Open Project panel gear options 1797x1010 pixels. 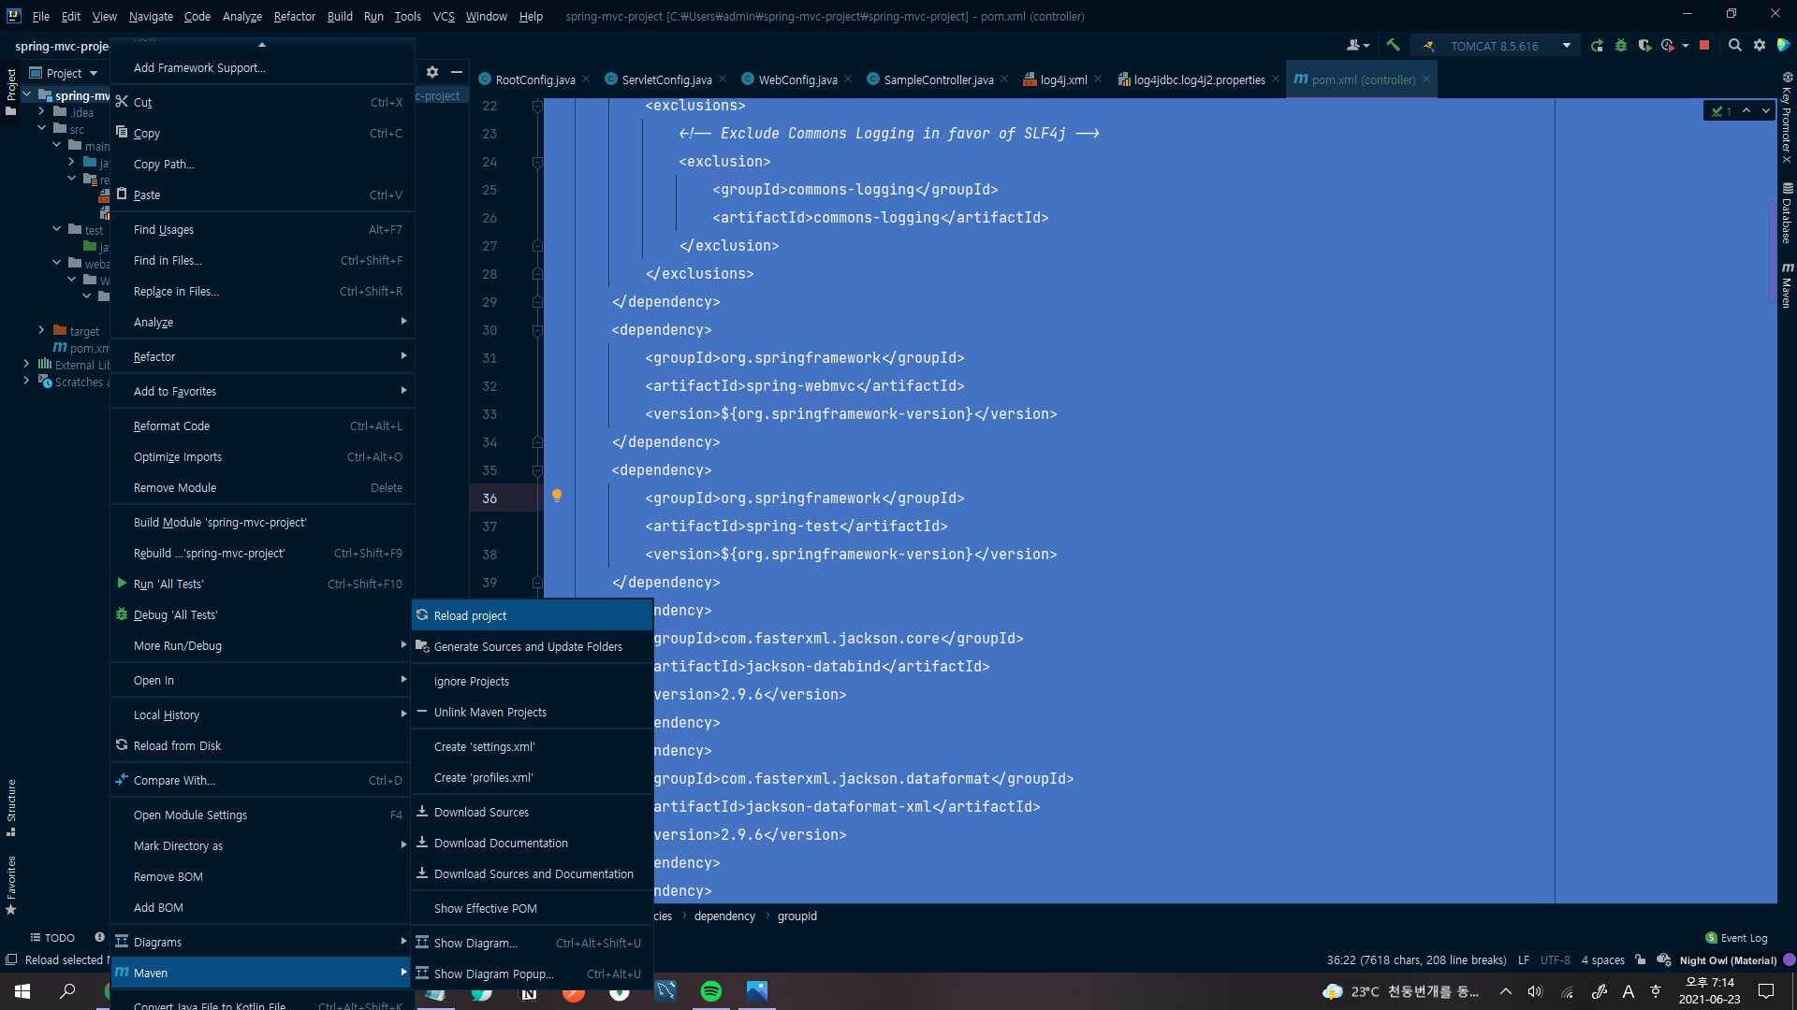point(431,72)
